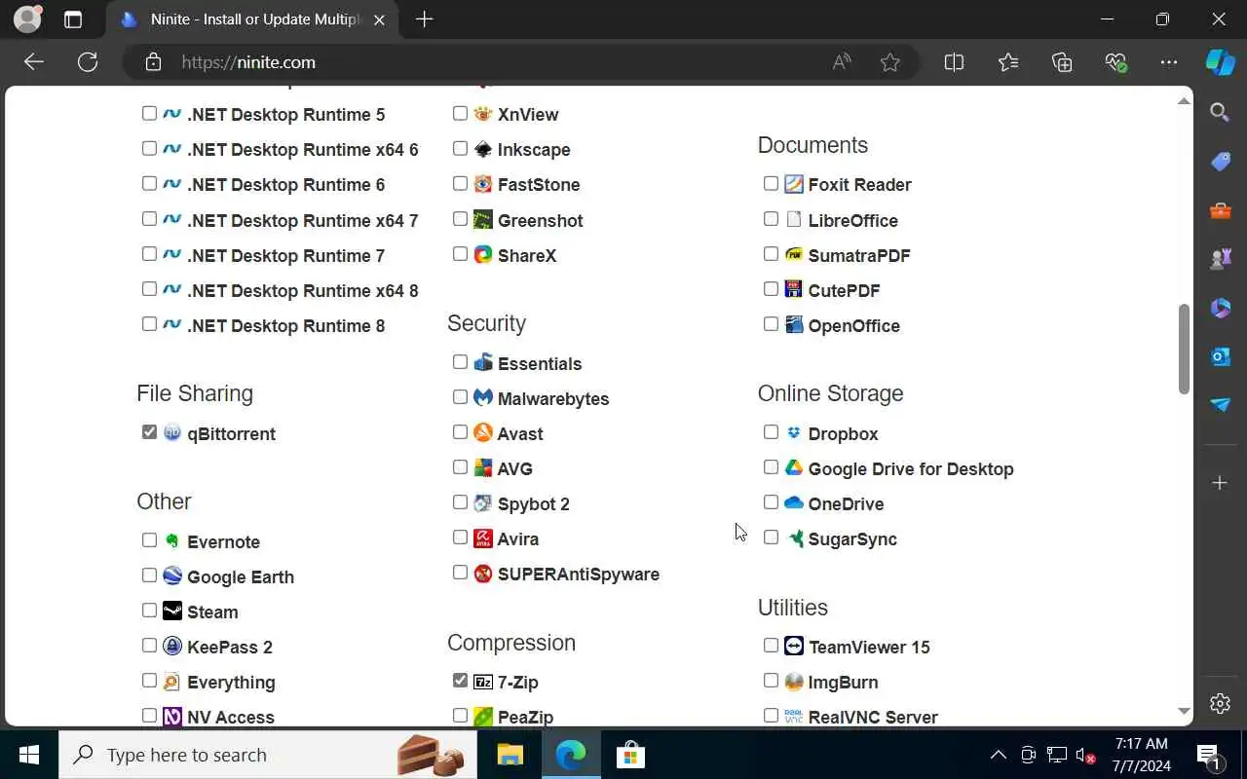Screen dimensions: 1247x779
Task: Uncheck the 7-Zip checkbox
Action: pyautogui.click(x=460, y=680)
